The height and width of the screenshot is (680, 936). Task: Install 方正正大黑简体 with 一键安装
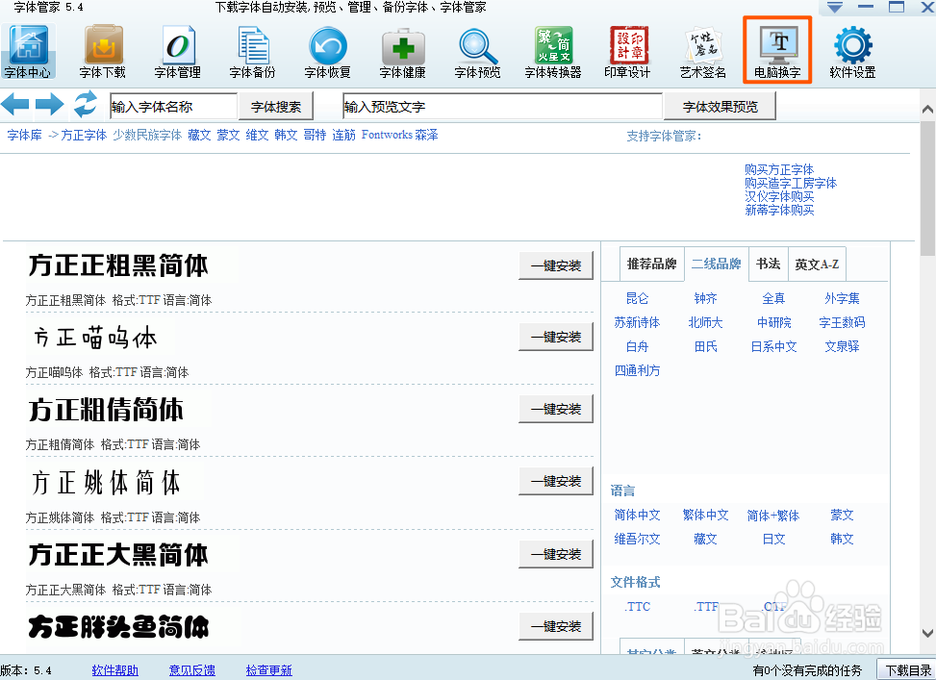click(556, 554)
